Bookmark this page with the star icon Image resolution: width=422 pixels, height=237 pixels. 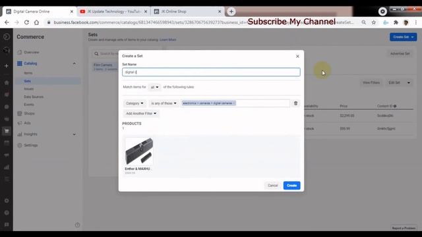pos(374,22)
